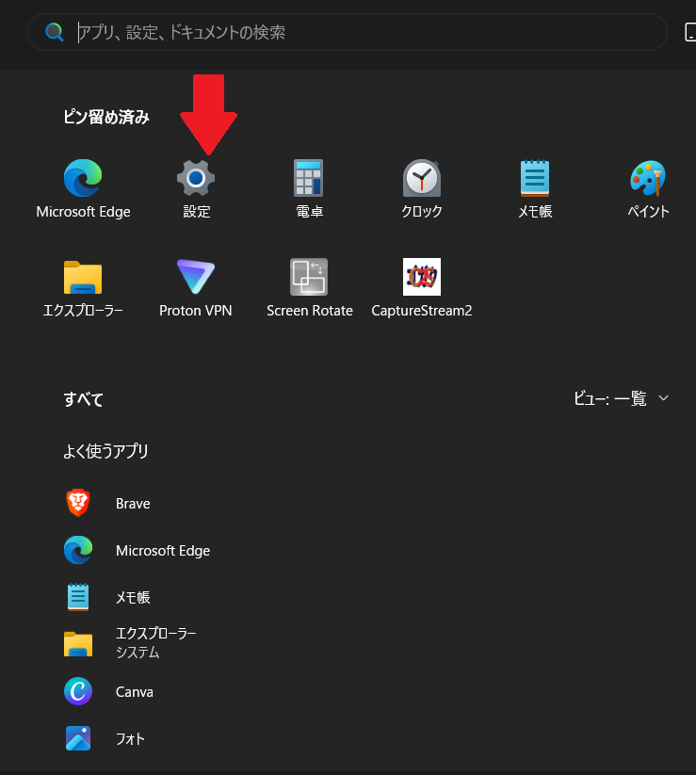696x775 pixels.
Task: Open the フォト photos app
Action: (x=105, y=738)
